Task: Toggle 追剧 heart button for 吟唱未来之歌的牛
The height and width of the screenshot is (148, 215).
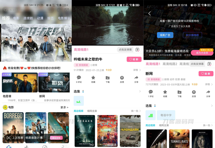Action: point(134,59)
